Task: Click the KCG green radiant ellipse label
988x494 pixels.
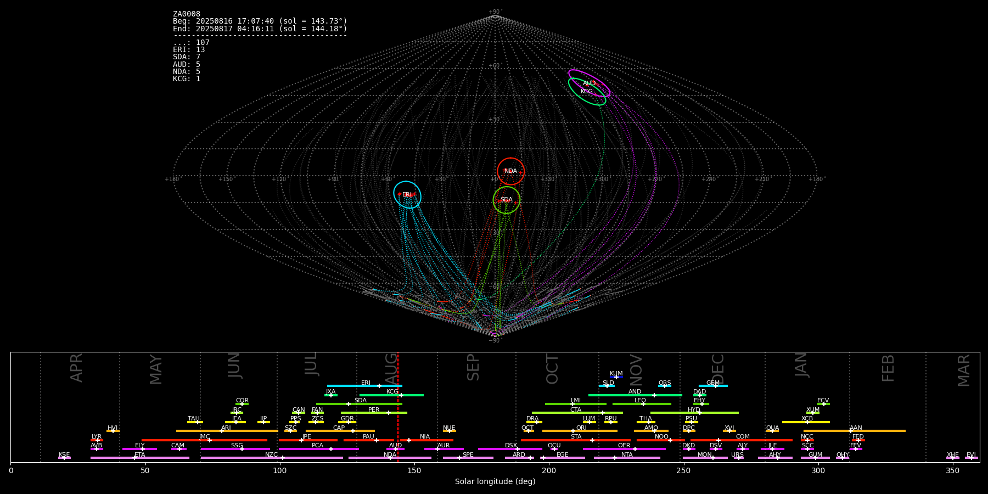Action: [587, 92]
